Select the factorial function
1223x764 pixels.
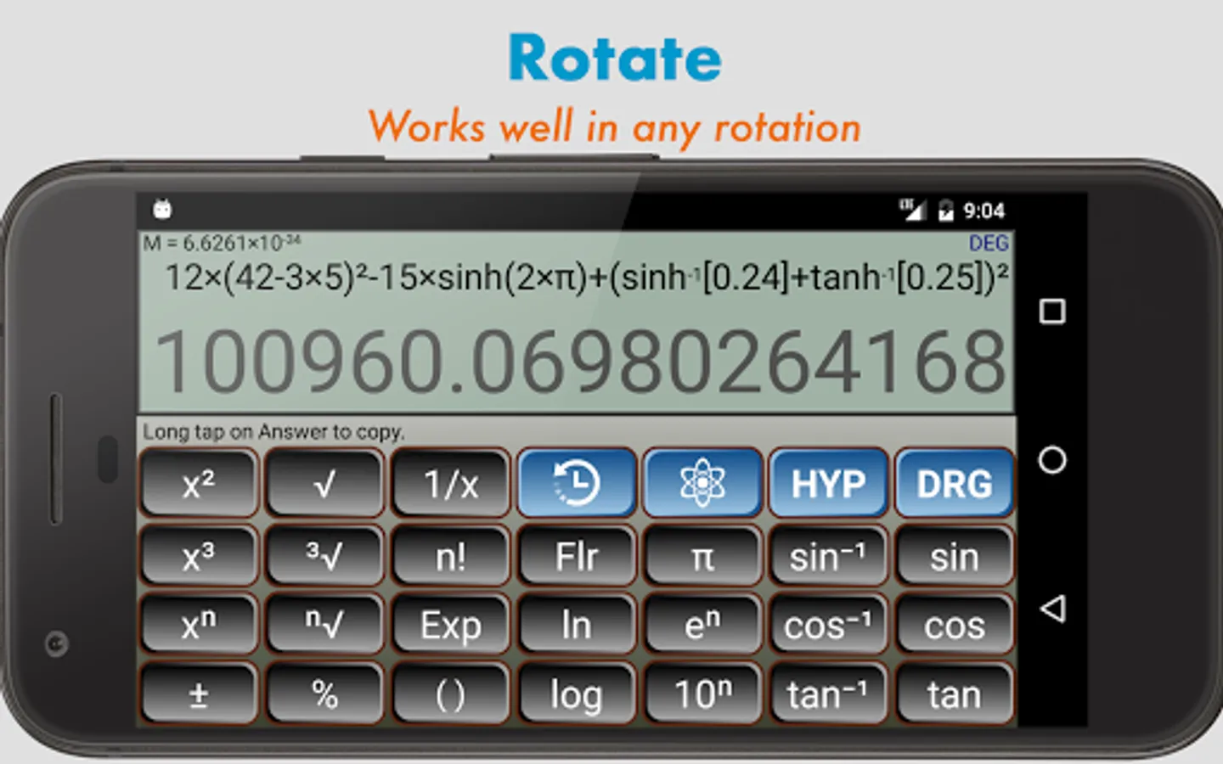click(451, 553)
